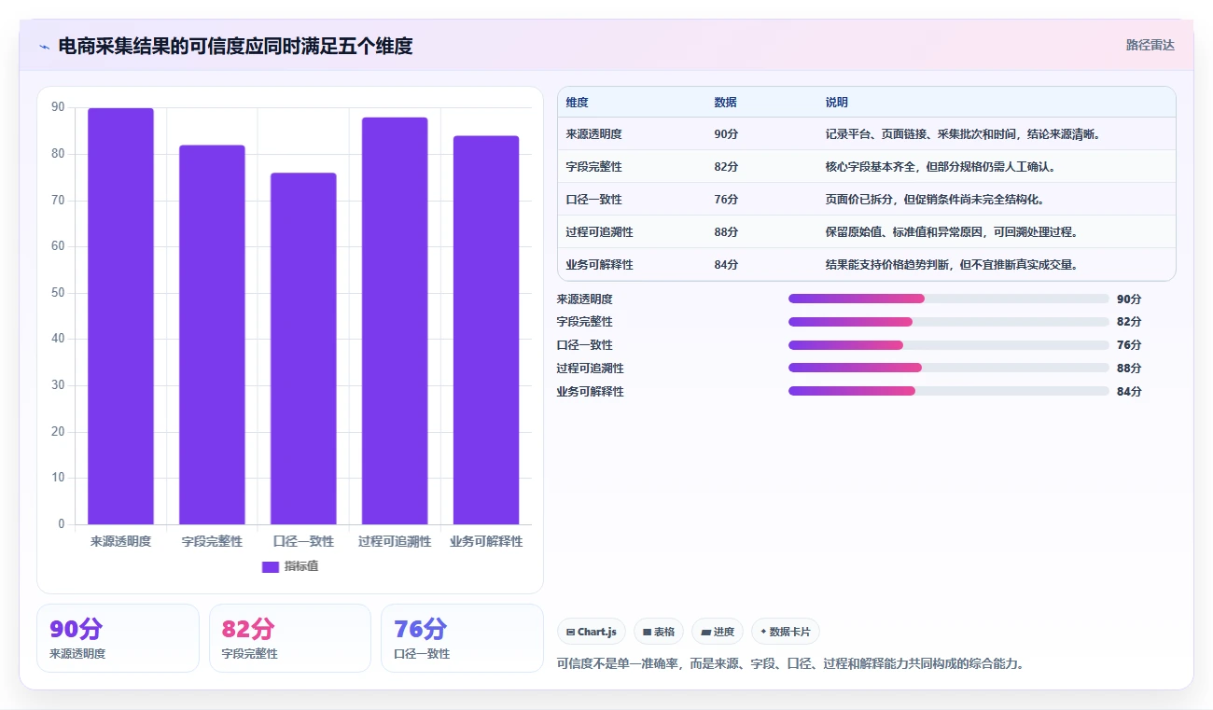Click the lightning icon beside the title

coord(44,47)
